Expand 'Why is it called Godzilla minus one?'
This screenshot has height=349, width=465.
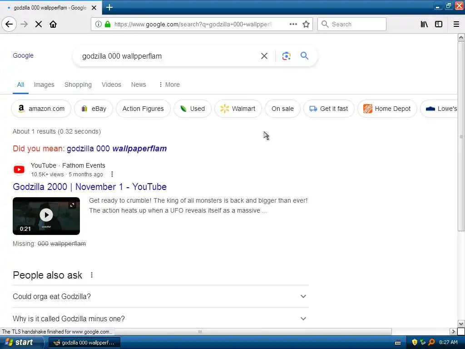(161, 319)
